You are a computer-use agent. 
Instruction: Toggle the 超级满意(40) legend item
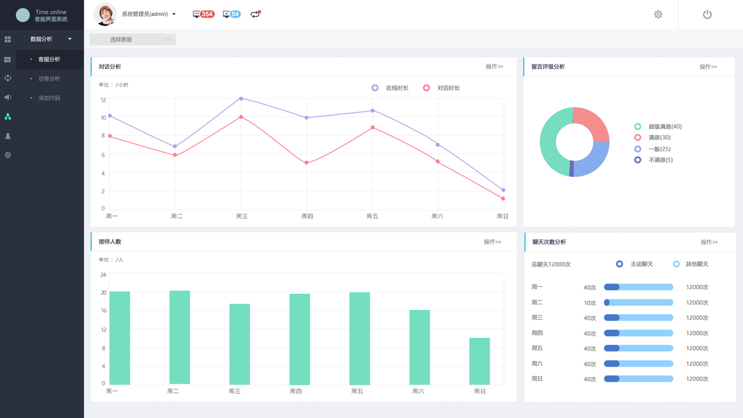coord(658,127)
